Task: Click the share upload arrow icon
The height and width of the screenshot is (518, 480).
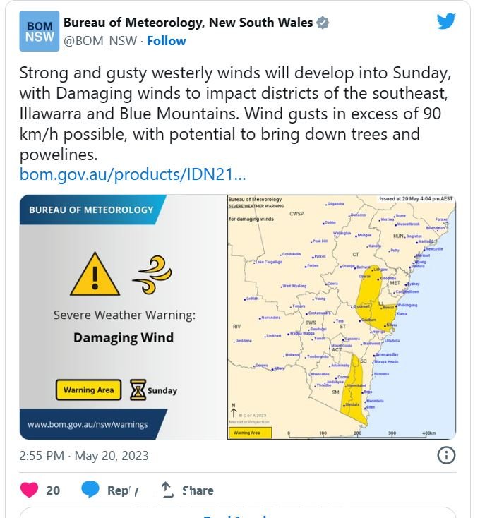Action: coord(167,490)
